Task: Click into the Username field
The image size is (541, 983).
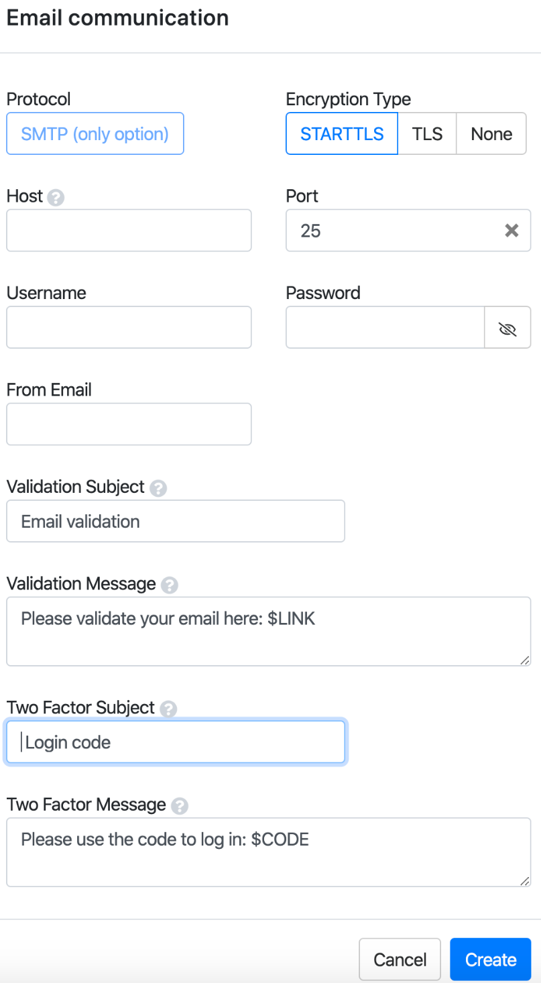Action: 129,328
